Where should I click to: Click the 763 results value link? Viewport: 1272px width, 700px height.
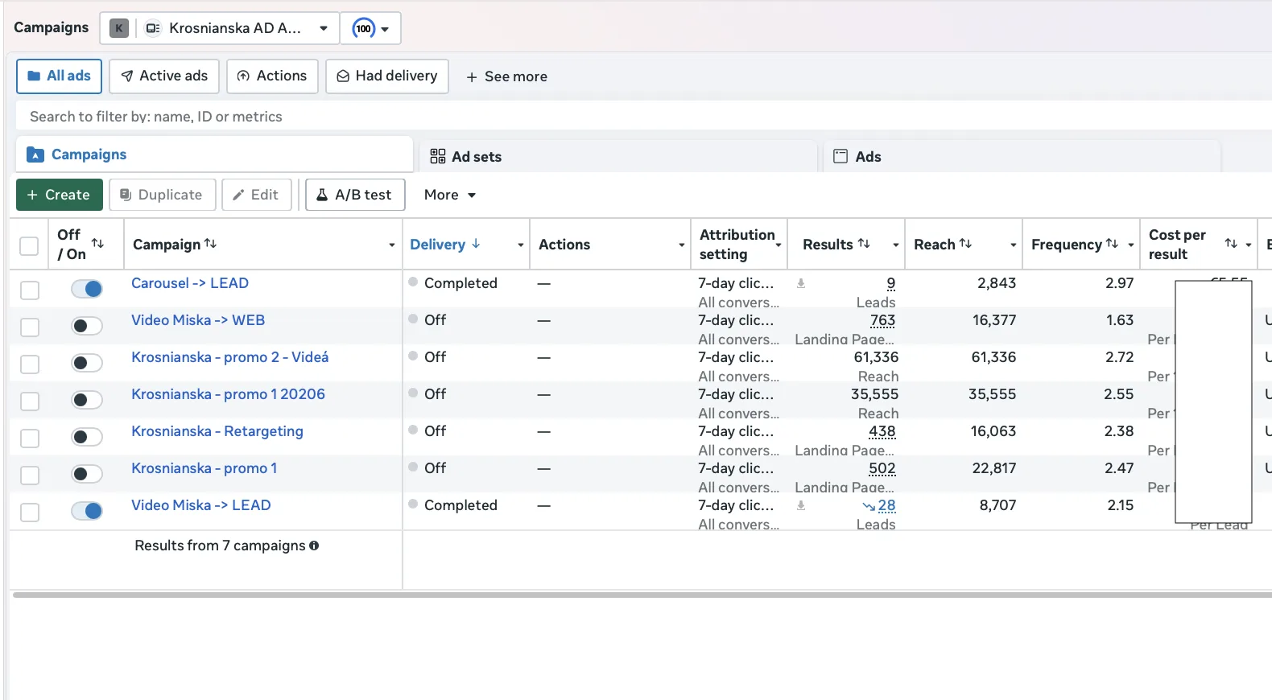click(883, 320)
